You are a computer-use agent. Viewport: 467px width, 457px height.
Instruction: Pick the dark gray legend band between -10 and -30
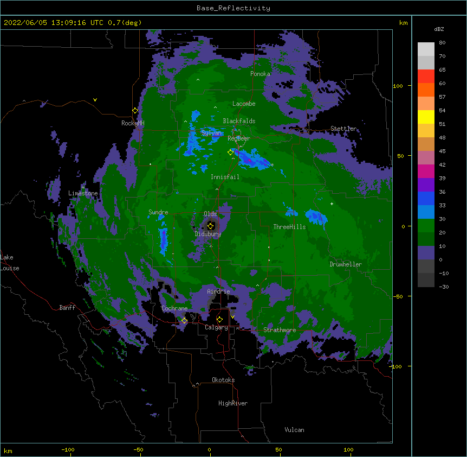[426, 280]
